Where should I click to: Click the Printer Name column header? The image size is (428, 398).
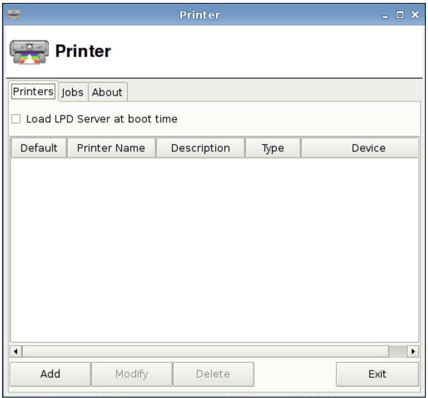tap(111, 148)
